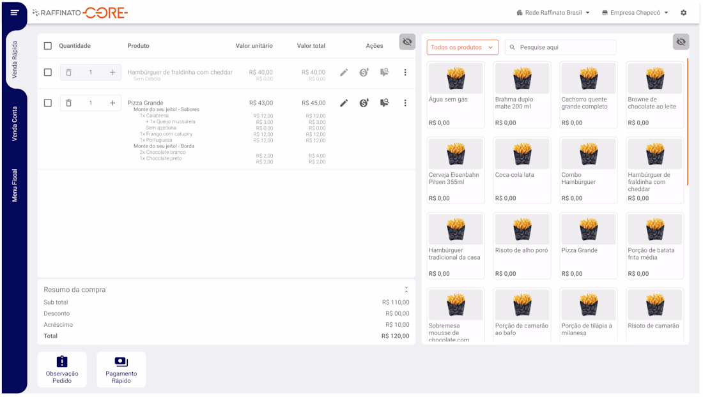This screenshot has width=703, height=397.
Task: Add Coca-cola lata product
Action: click(x=522, y=170)
